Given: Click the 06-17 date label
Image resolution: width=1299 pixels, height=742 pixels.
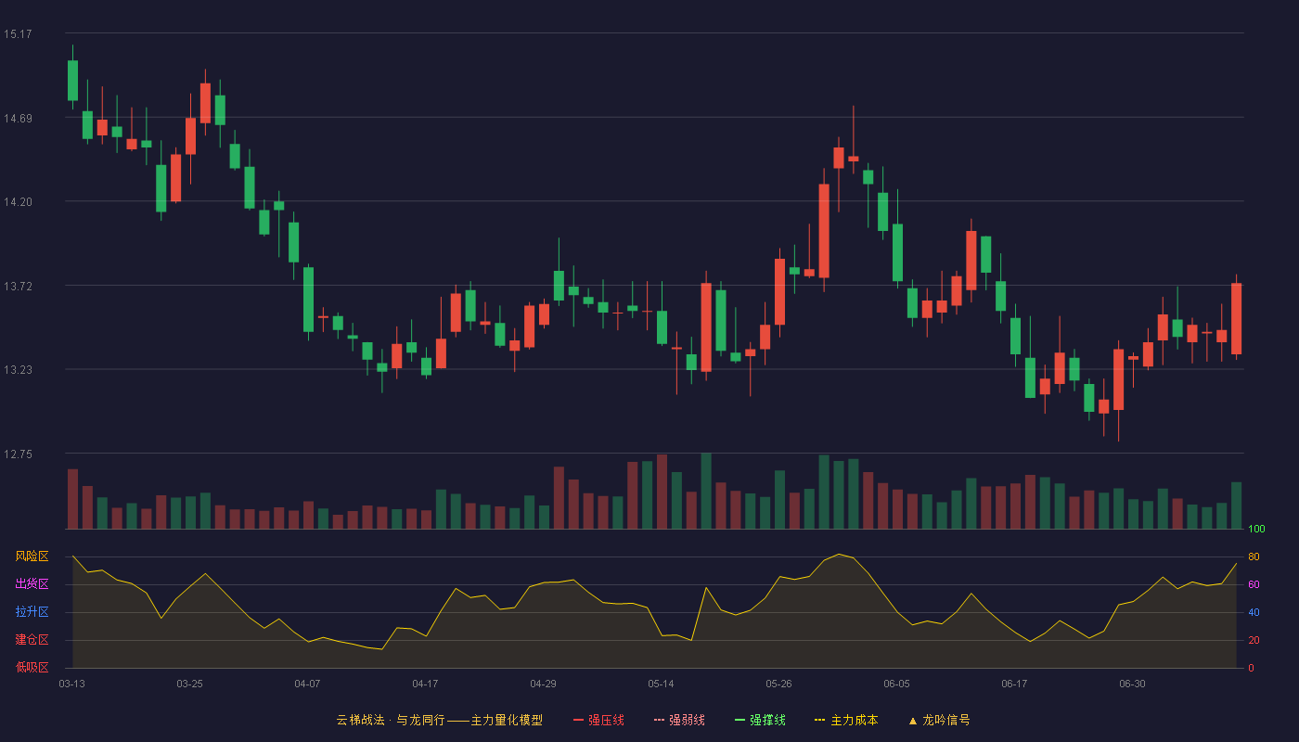Looking at the screenshot, I should click(1014, 684).
